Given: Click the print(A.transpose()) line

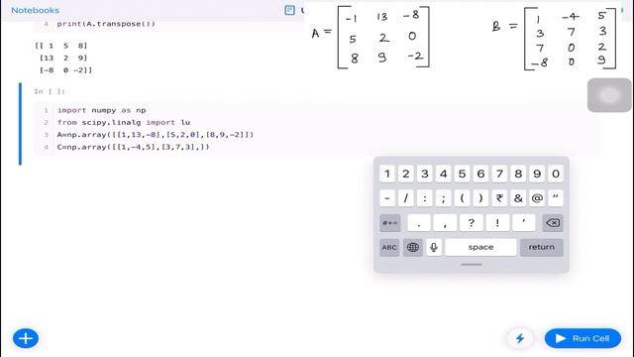Looking at the screenshot, I should pos(106,24).
